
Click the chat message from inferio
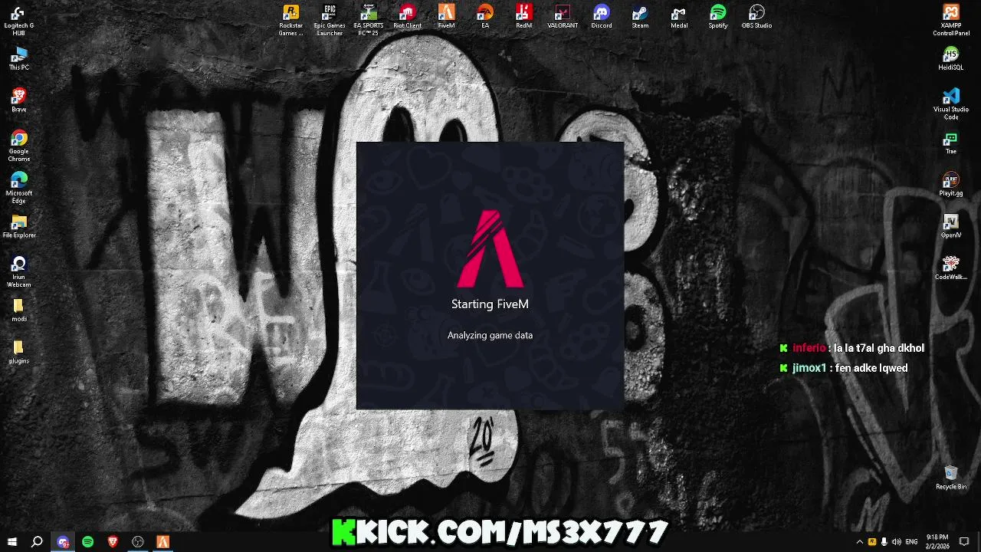tap(851, 348)
